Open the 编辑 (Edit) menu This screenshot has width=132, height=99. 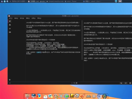click(x=16, y=18)
